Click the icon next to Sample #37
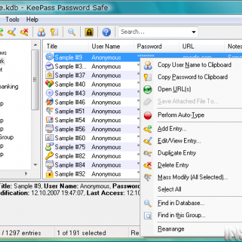242x242 pixels. tap(50, 75)
